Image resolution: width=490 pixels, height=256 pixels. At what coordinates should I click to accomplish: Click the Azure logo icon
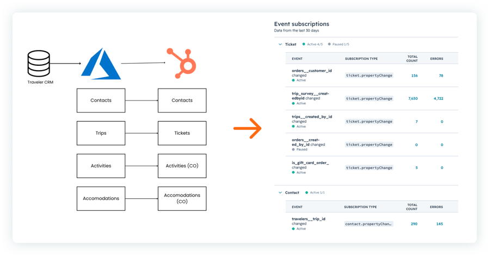(x=101, y=64)
